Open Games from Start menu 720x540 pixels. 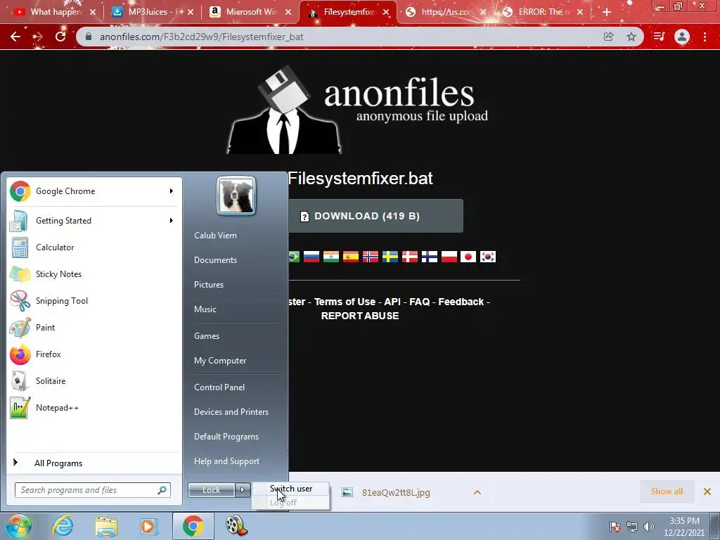(207, 335)
